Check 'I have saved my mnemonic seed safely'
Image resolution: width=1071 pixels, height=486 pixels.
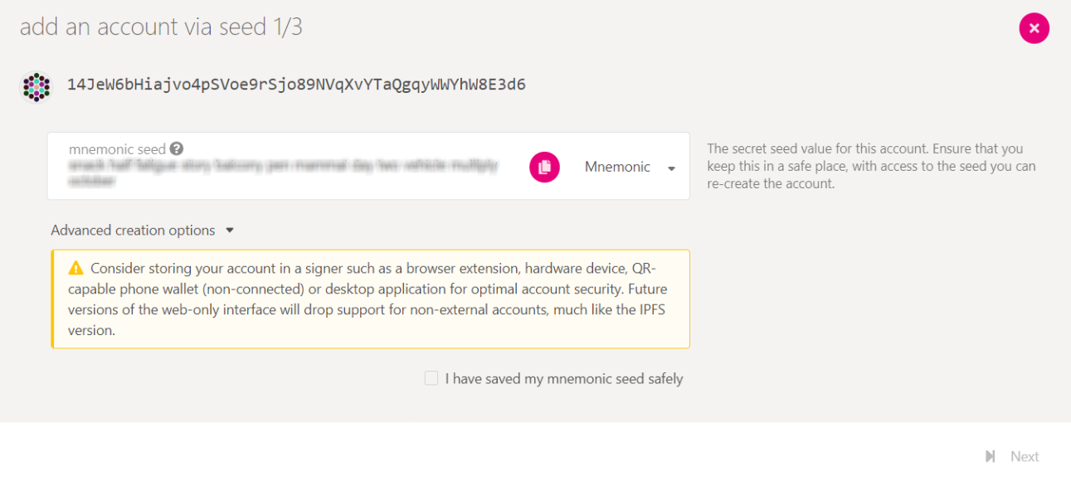(431, 377)
